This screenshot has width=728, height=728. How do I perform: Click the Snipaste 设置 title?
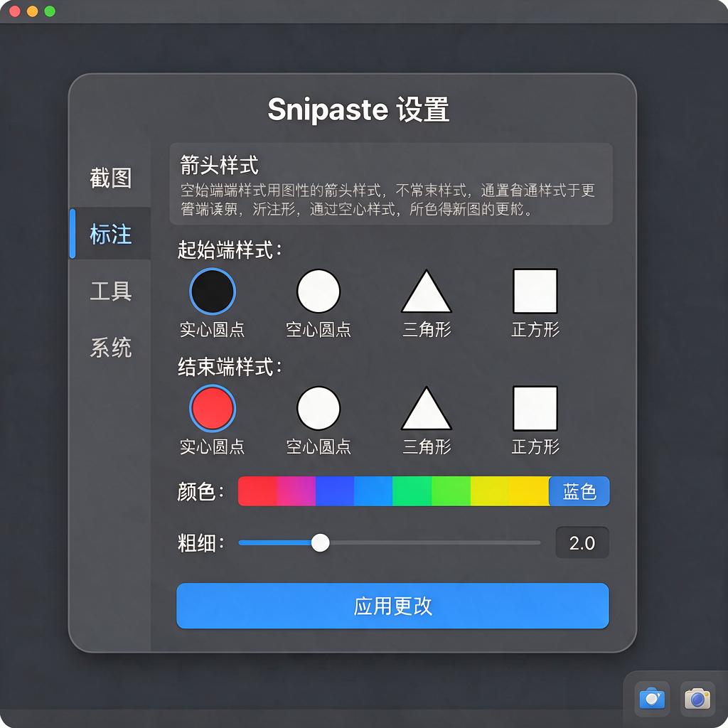point(358,109)
